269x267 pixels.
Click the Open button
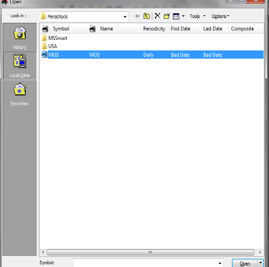[x=245, y=263]
